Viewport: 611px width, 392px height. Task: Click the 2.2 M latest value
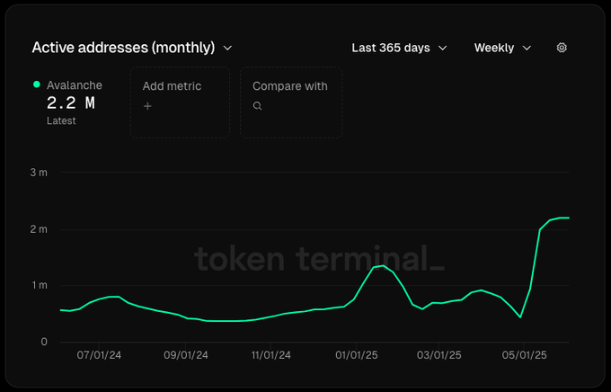(71, 103)
